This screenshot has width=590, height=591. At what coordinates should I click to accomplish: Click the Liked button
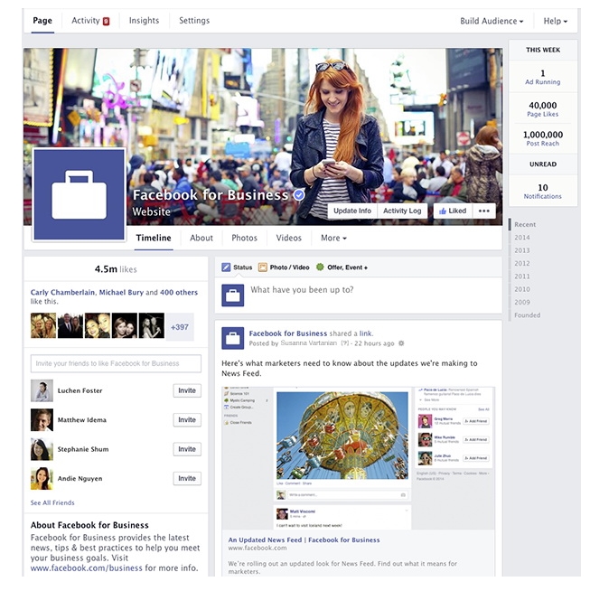click(453, 211)
